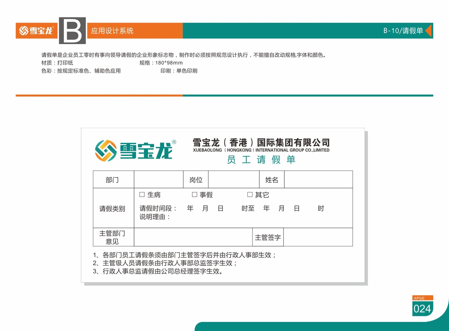This screenshot has height=331, width=449.
Task: Click the orange 雪宝龙 logo in header
Action: click(36, 31)
